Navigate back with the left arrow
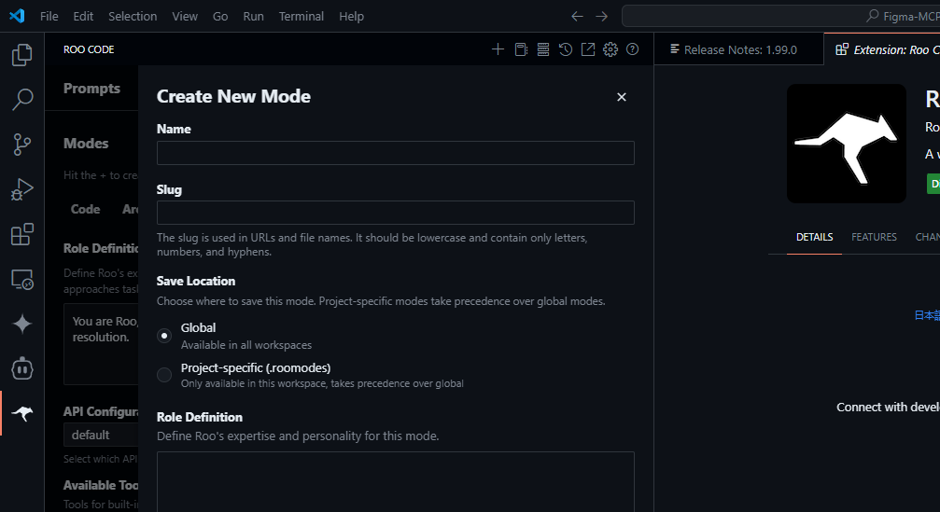940x512 pixels. [577, 16]
